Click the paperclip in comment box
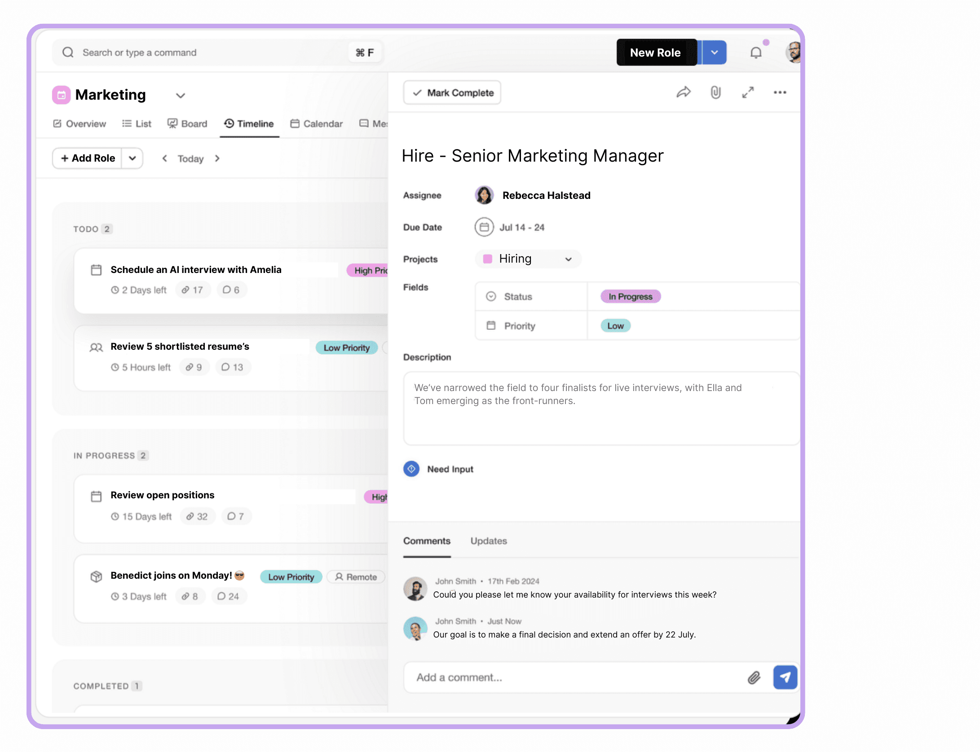 coord(754,677)
